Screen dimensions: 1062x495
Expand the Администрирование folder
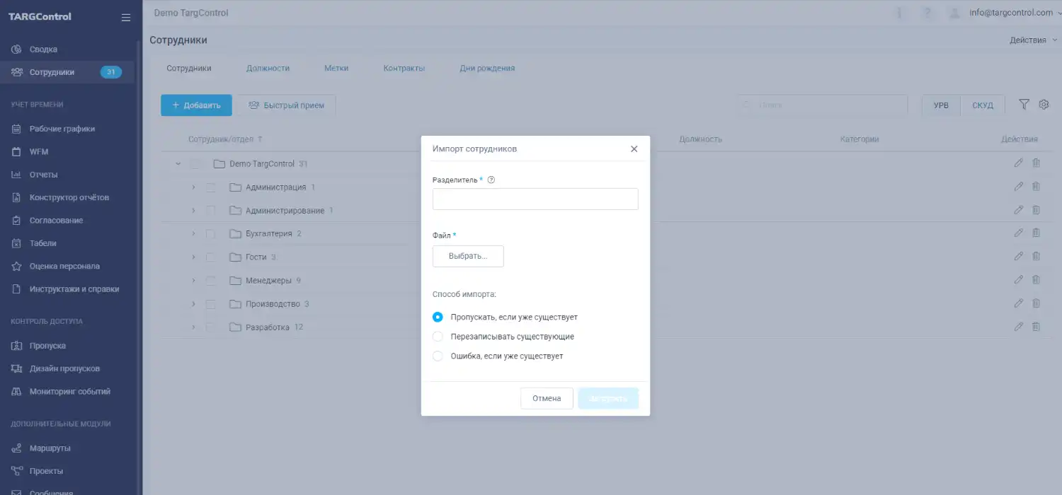pyautogui.click(x=193, y=211)
